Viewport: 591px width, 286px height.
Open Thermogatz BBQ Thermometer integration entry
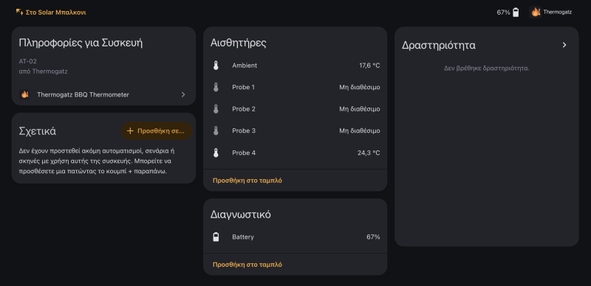[103, 94]
